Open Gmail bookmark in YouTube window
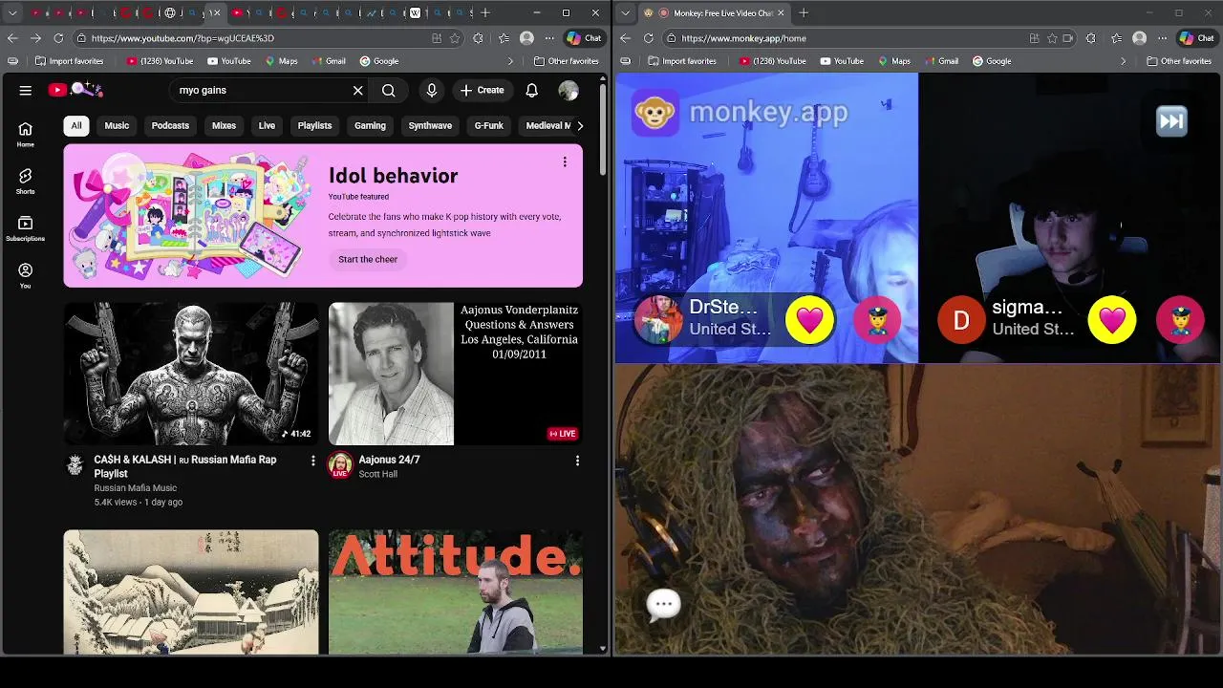 coord(329,61)
